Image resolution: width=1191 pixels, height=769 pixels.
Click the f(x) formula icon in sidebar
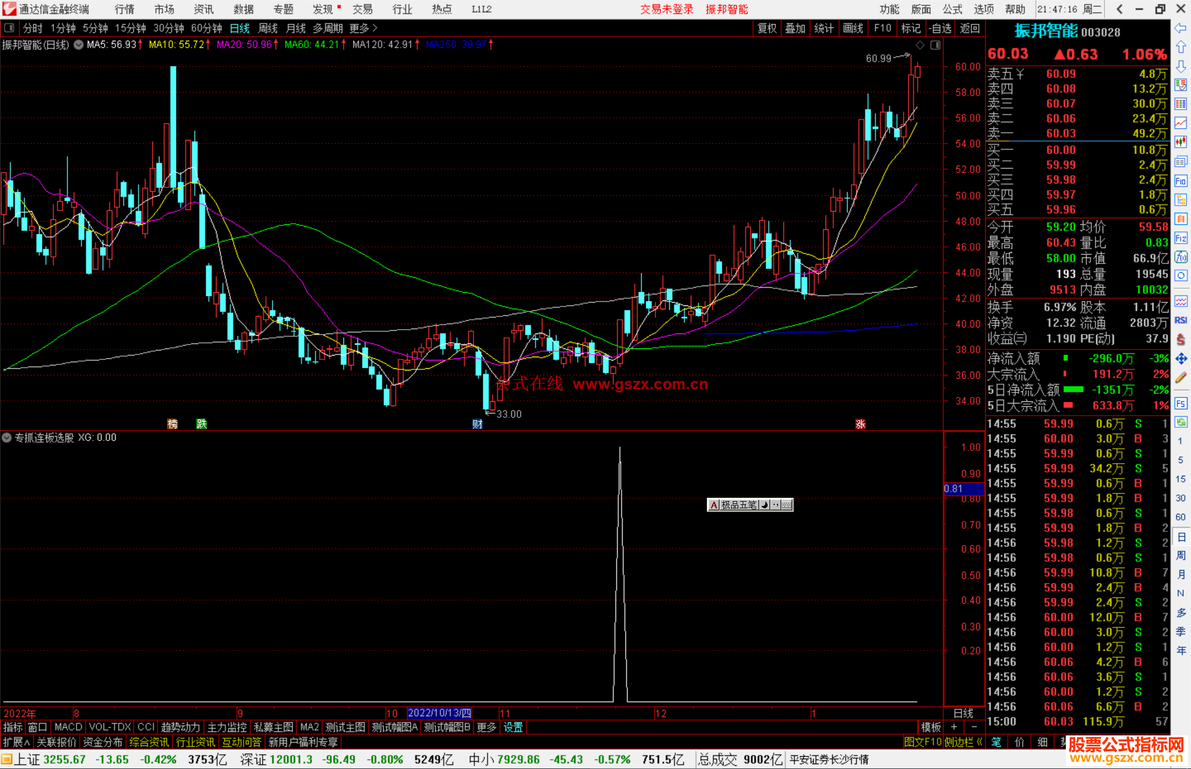pos(1181,257)
